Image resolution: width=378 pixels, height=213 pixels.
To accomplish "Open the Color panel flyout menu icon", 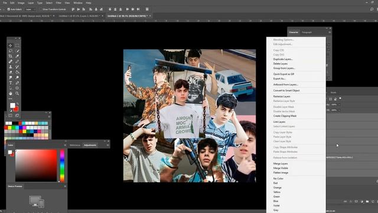I will pos(65,145).
